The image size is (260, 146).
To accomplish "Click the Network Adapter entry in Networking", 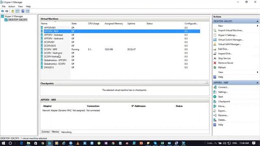I will (x=64, y=110).
